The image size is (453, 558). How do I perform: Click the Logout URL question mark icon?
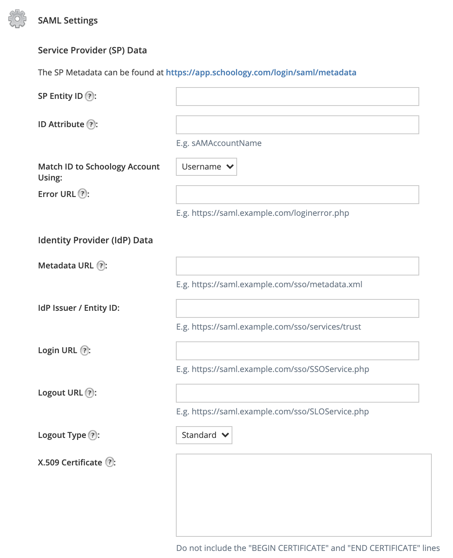[x=90, y=393]
